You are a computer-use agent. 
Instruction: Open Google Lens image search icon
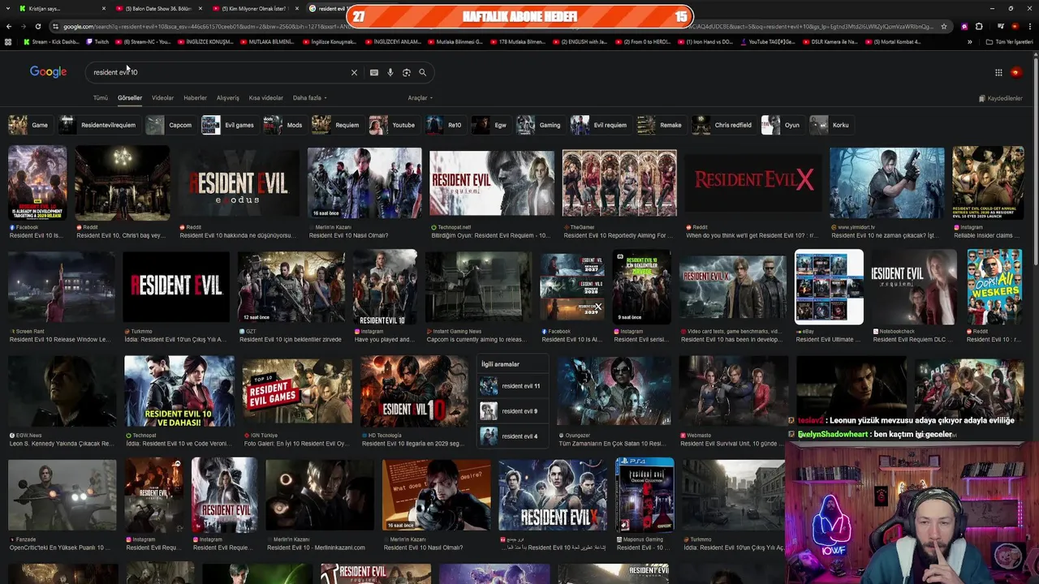[x=407, y=72]
